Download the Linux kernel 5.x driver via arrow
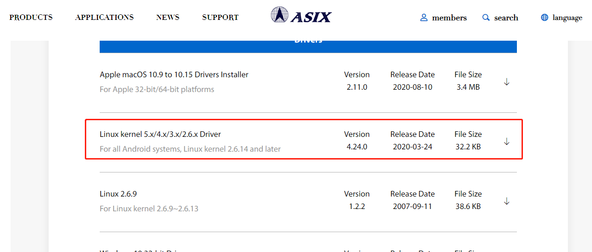592x252 pixels. pyautogui.click(x=507, y=141)
